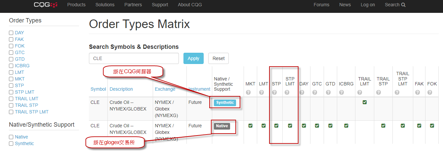Click help icon under MKT column
The width and height of the screenshot is (443, 153).
point(248,93)
